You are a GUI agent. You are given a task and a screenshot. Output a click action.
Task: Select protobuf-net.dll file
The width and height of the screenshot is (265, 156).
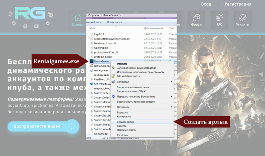[x=103, y=57]
